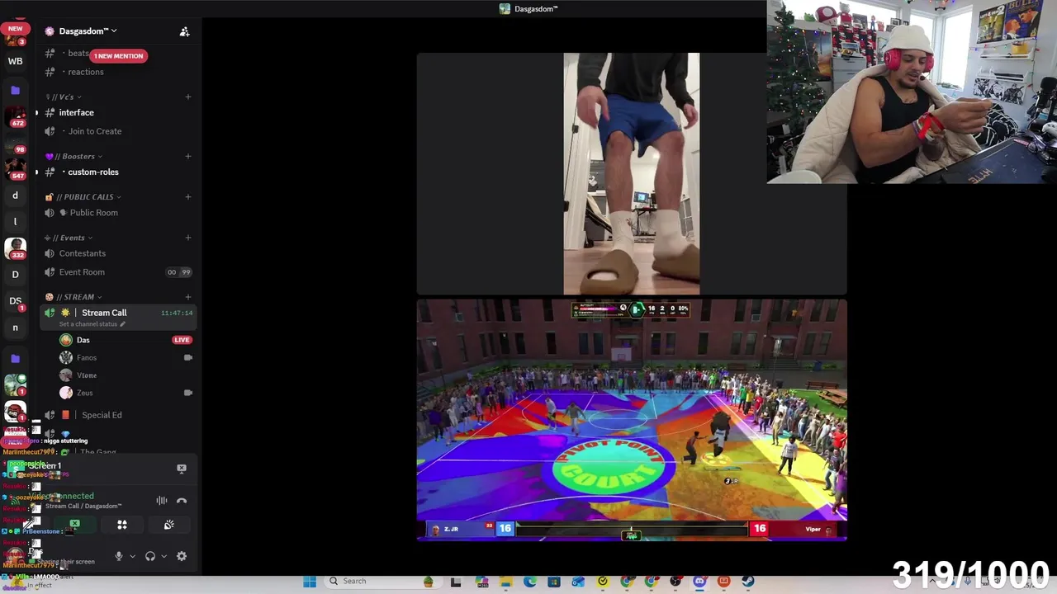Join the Special Ed voice channel
This screenshot has width=1057, height=594.
tap(102, 415)
